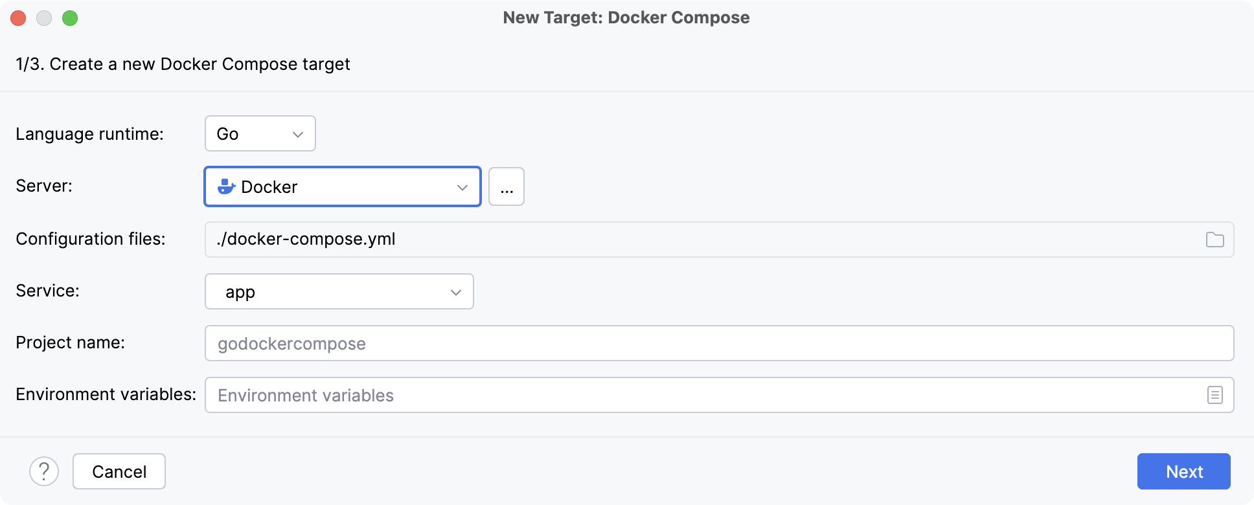
Task: Click the environment variables list icon
Action: coord(1215,395)
